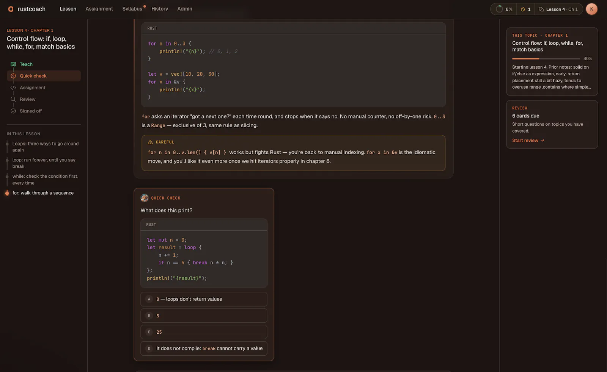Screen dimensions: 607x372
Task: Select the Teach step in sidebar
Action: click(x=44, y=64)
